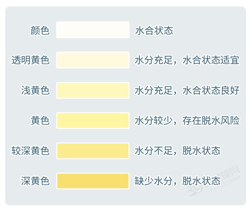This screenshot has width=251, height=209.
Task: Select the text 缺少水分，脱水状态
Action: tap(178, 181)
